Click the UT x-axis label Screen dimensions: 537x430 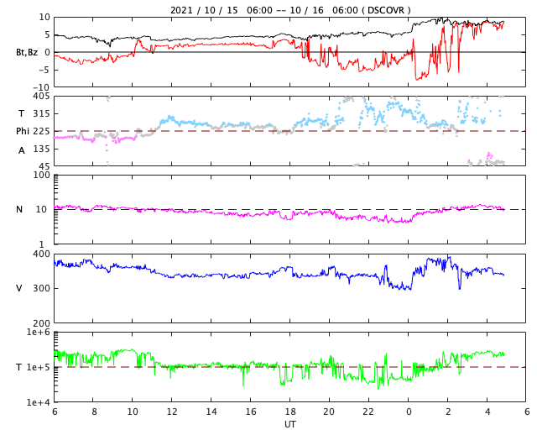[x=289, y=424]
